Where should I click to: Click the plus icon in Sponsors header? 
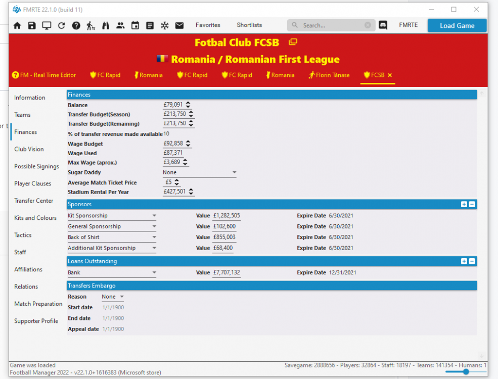click(464, 204)
